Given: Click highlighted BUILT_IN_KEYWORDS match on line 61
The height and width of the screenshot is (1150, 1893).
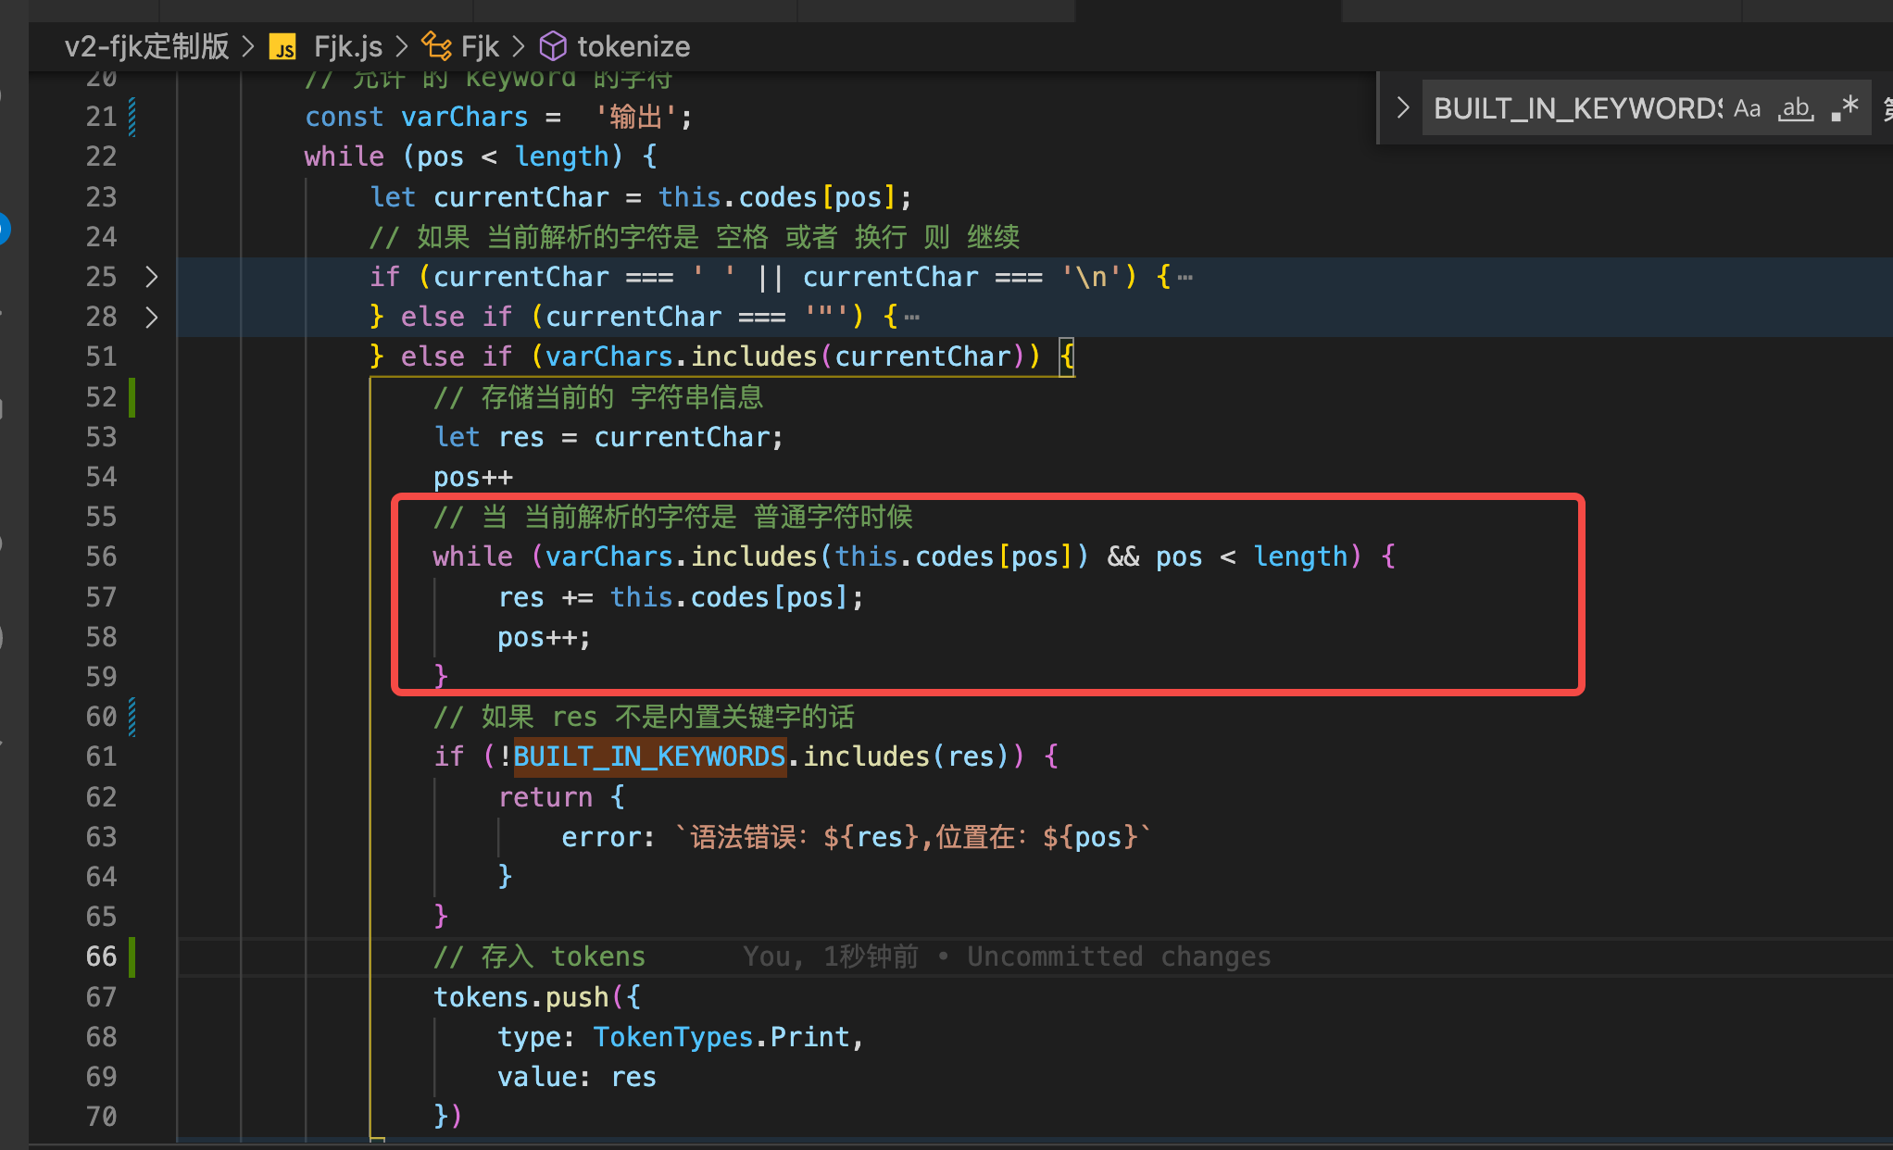Looking at the screenshot, I should click(649, 756).
